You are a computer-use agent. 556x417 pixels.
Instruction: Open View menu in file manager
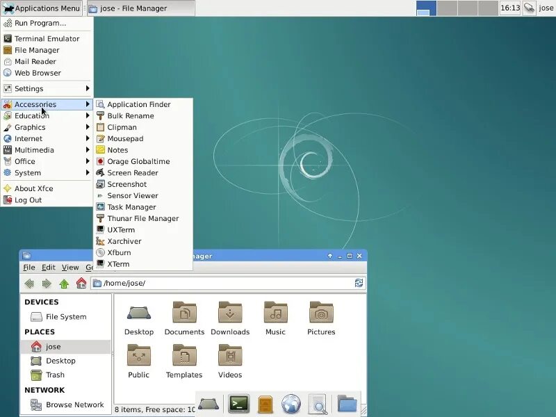[x=70, y=268]
